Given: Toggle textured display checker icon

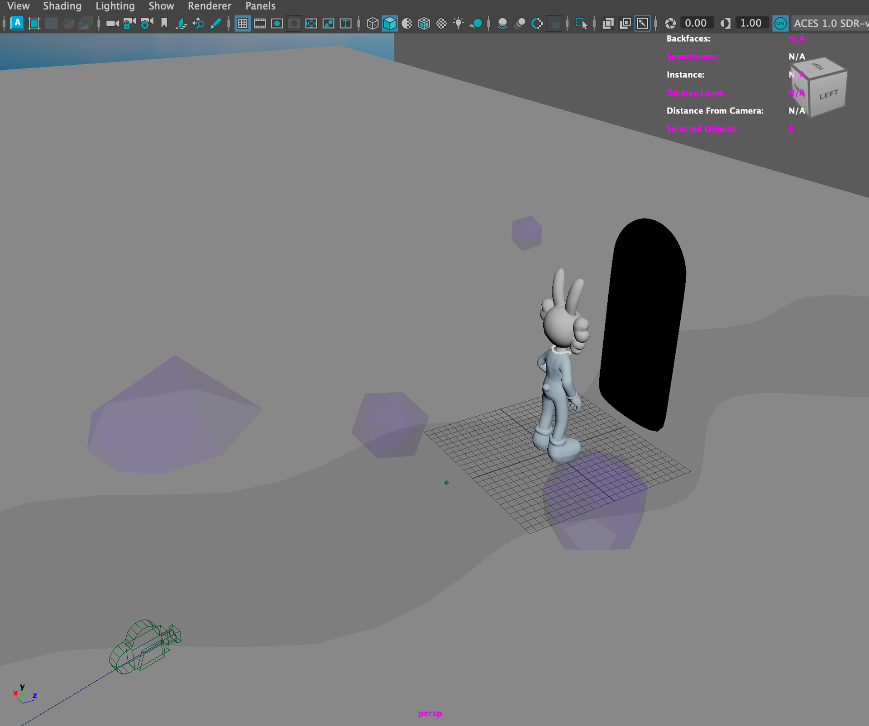Looking at the screenshot, I should [441, 24].
